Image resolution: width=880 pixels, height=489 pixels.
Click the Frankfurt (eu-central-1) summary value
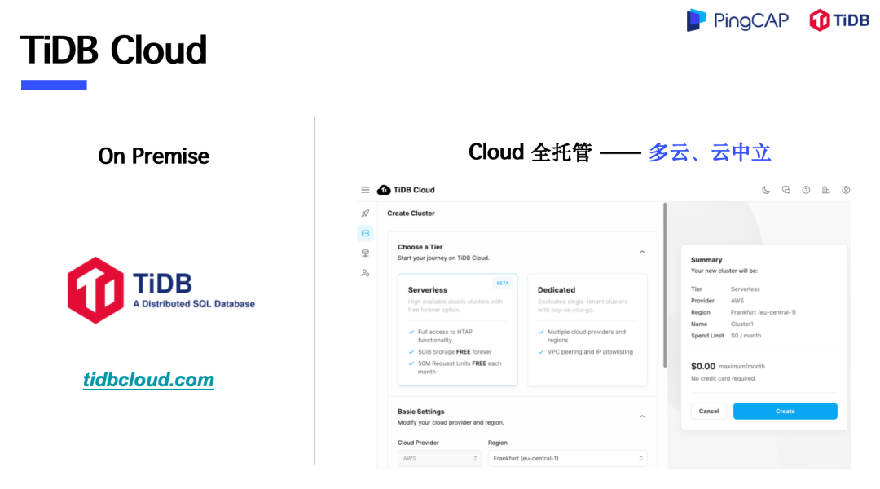[x=763, y=312]
